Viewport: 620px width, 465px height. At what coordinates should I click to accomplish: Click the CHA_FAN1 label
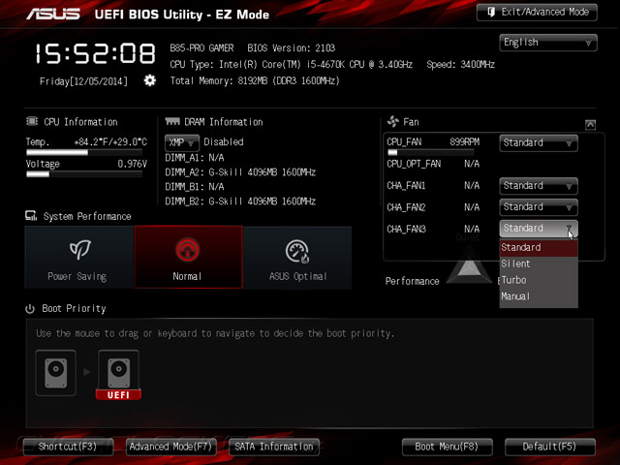pyautogui.click(x=406, y=185)
